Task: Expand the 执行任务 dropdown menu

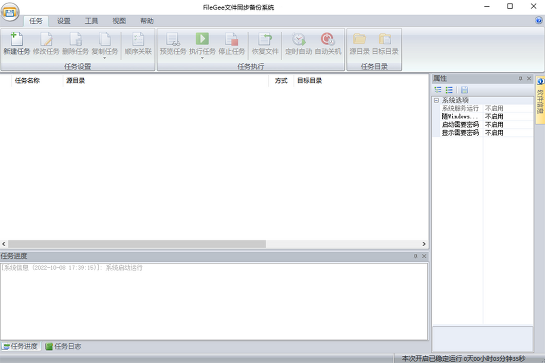Action: tap(203, 58)
